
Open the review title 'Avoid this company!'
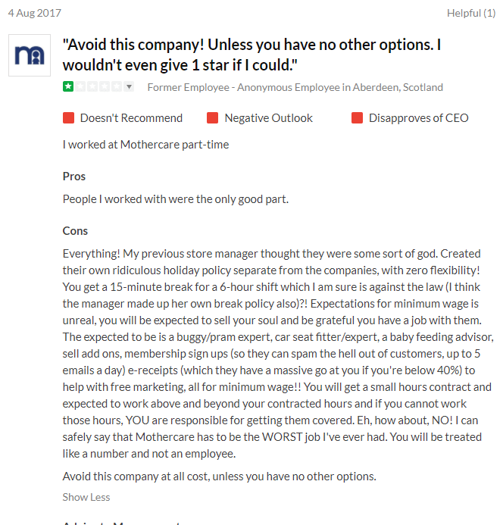pyautogui.click(x=251, y=55)
